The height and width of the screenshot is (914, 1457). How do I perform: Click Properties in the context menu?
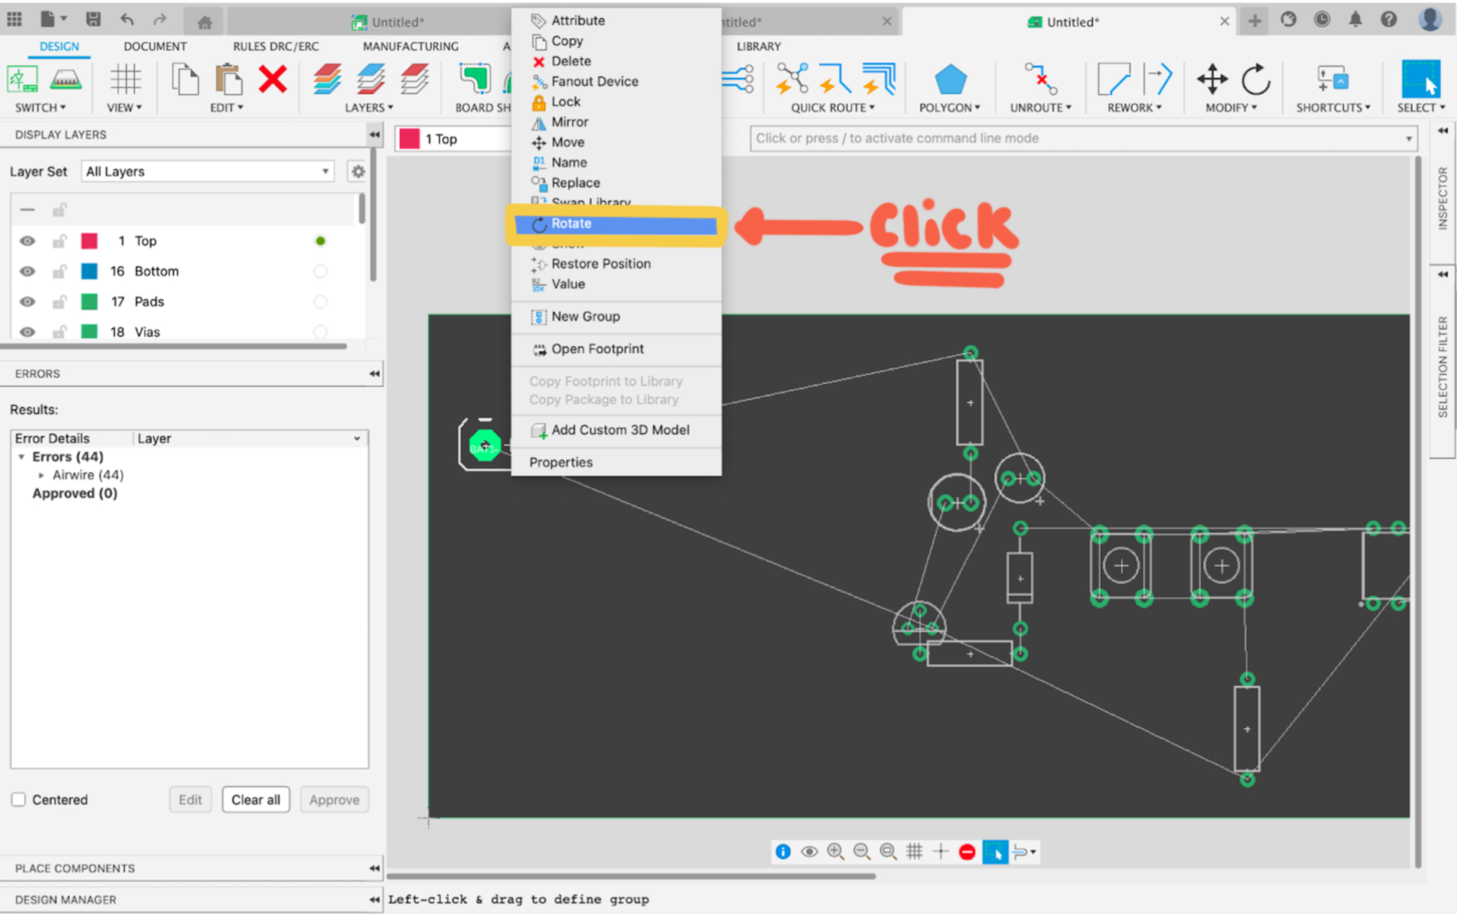tap(561, 461)
